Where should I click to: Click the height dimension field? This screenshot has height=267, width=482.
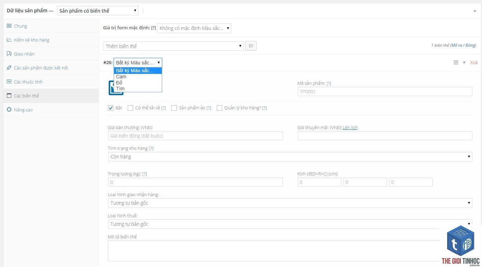(411, 182)
